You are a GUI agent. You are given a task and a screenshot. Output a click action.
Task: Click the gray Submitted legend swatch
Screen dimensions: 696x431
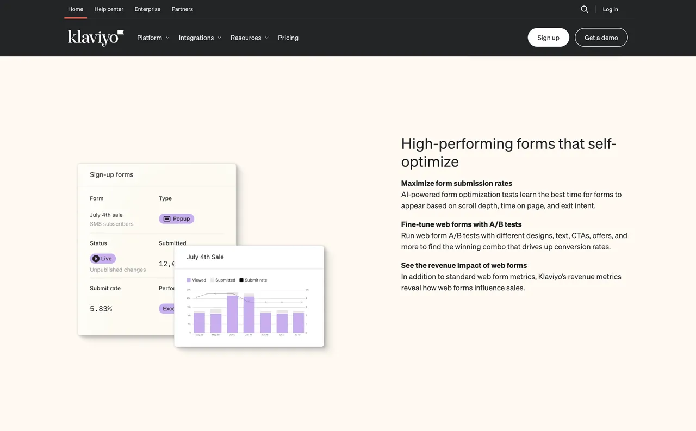tap(212, 280)
